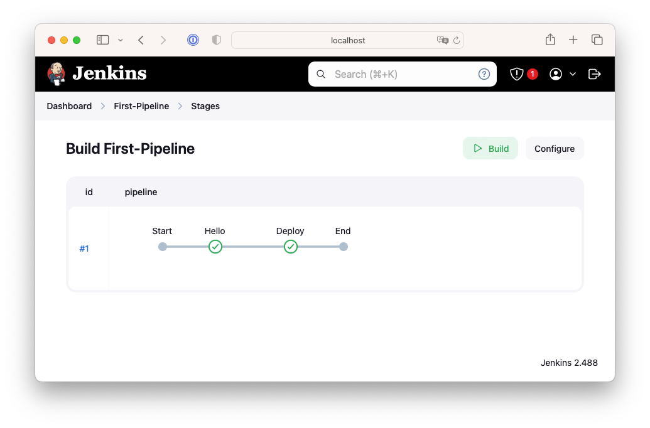Viewport: 650px width, 428px height.
Task: Click the localhost address bar
Action: click(x=347, y=40)
